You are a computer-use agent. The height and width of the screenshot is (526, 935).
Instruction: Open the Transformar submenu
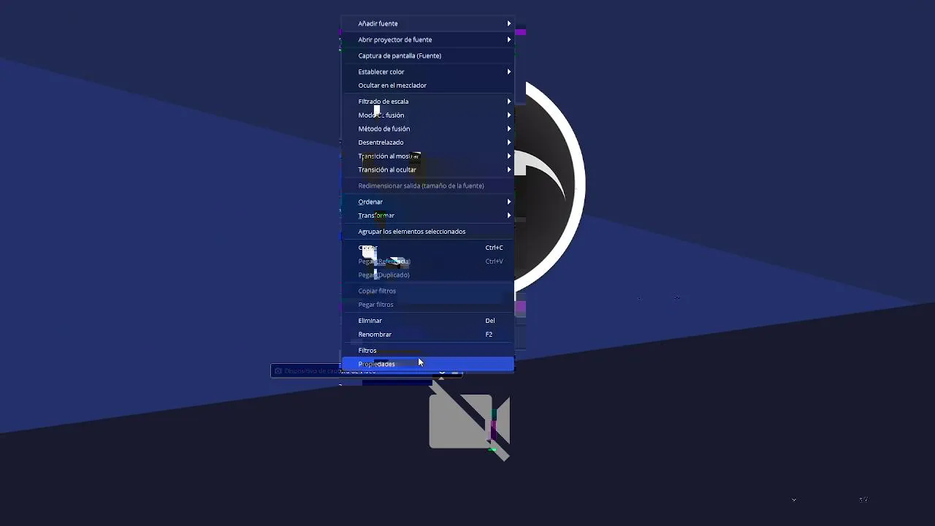pyautogui.click(x=428, y=216)
